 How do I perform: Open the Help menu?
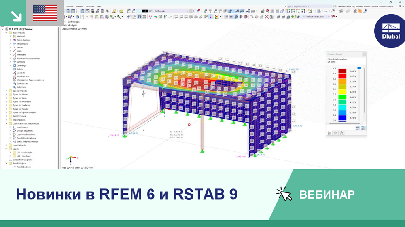click(98, 6)
